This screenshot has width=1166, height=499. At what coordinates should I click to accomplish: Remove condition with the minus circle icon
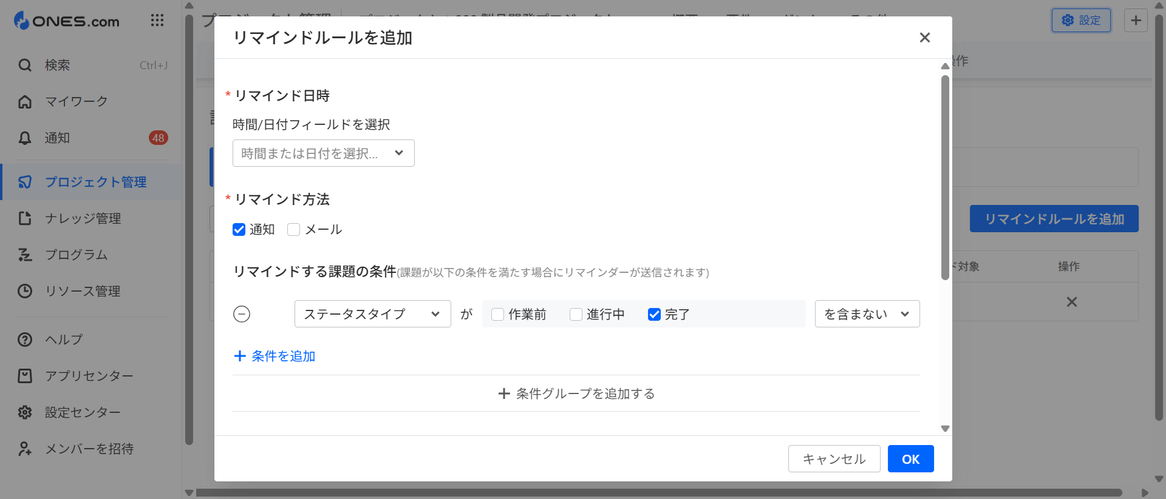tap(242, 314)
